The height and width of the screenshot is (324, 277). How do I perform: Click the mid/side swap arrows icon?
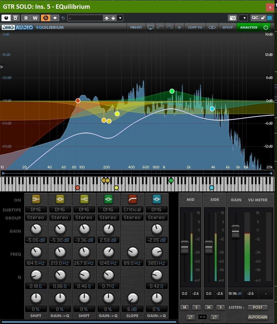(x=202, y=317)
